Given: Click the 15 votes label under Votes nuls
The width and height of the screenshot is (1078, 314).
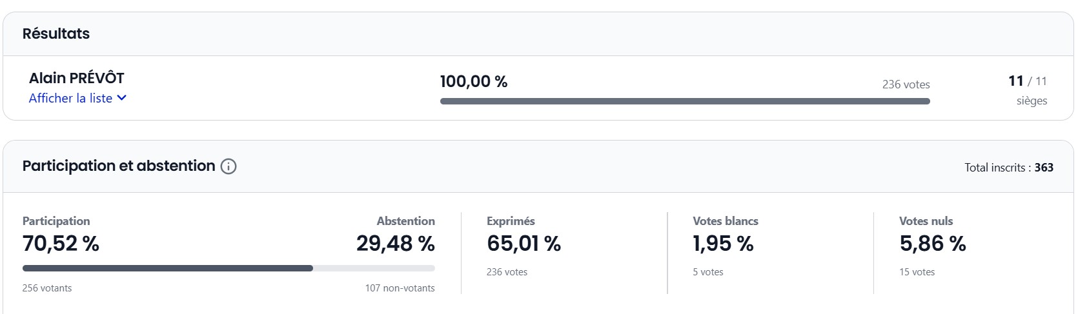Looking at the screenshot, I should coord(917,272).
